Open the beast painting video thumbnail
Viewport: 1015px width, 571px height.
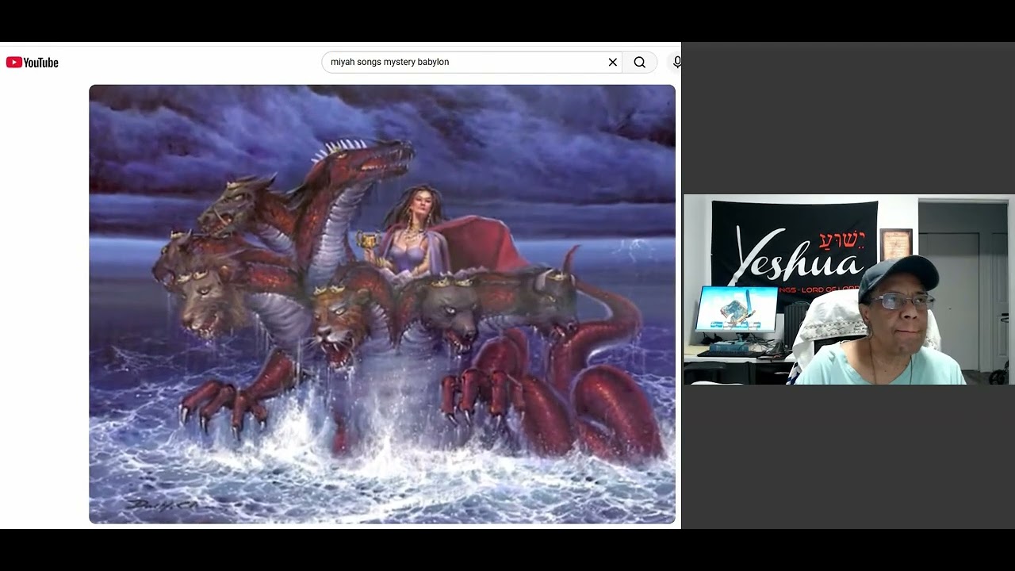click(382, 305)
